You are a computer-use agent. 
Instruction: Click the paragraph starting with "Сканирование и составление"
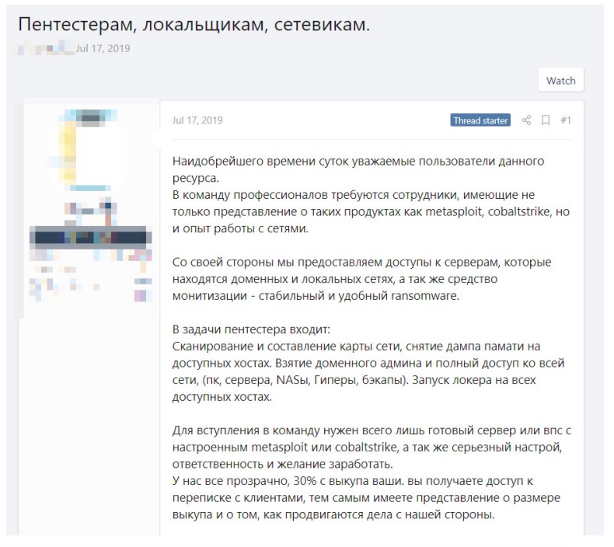tap(368, 364)
